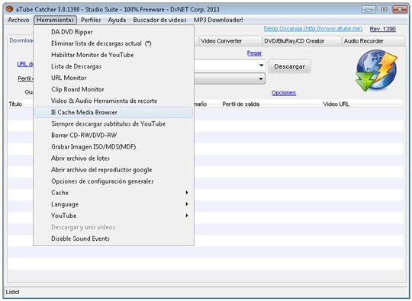
Task: Open Lista de Descargas entry
Action: (114, 66)
